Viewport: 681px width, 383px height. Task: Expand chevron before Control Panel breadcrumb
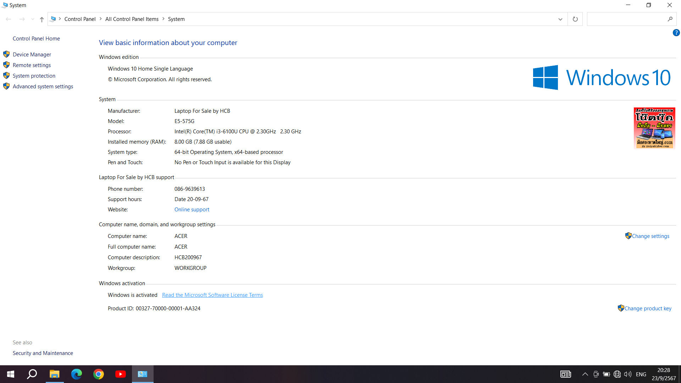coord(60,19)
